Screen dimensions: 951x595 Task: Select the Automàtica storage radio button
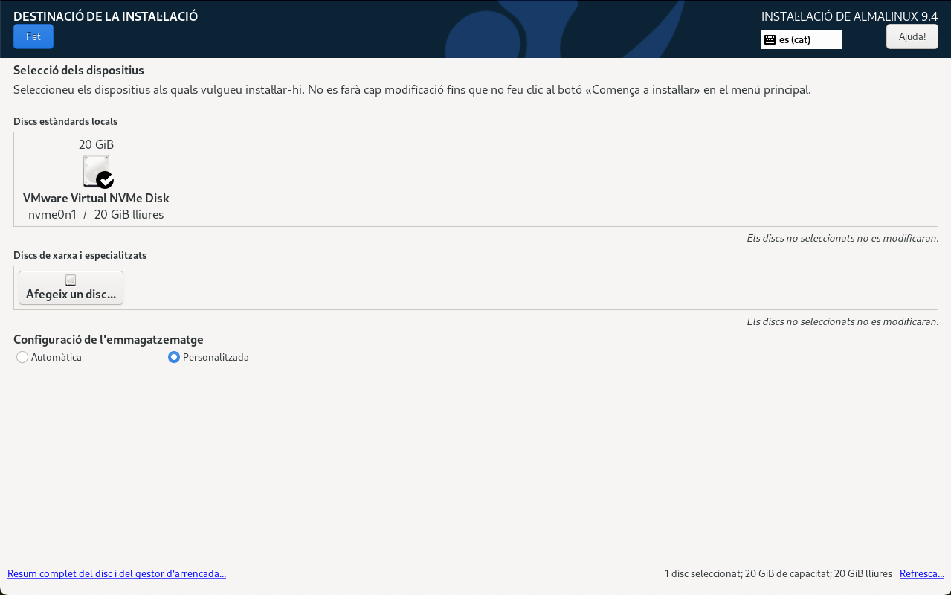point(22,357)
